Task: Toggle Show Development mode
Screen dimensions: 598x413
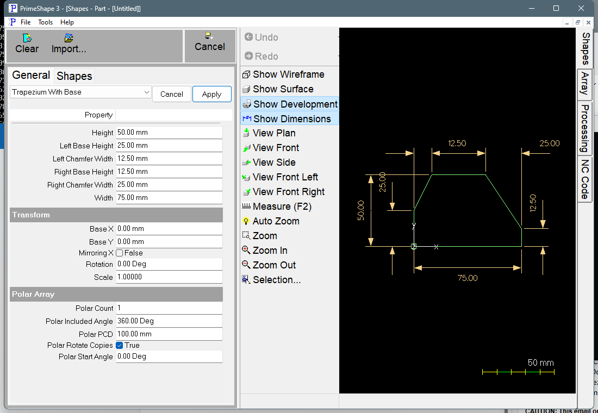Action: [x=289, y=104]
